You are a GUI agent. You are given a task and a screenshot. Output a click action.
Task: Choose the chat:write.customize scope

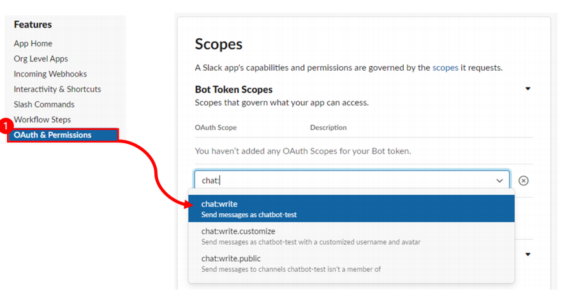tap(351, 236)
